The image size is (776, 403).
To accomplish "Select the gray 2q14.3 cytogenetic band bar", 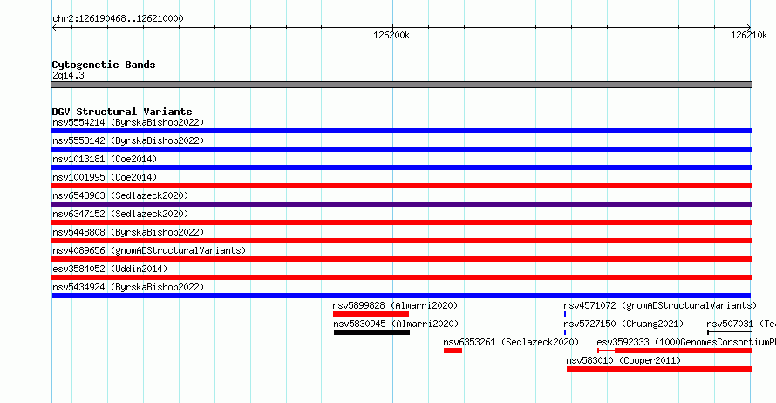I will (401, 85).
